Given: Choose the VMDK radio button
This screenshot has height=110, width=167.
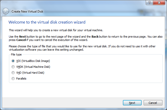Looking at the screenshot, I should tap(13, 67).
